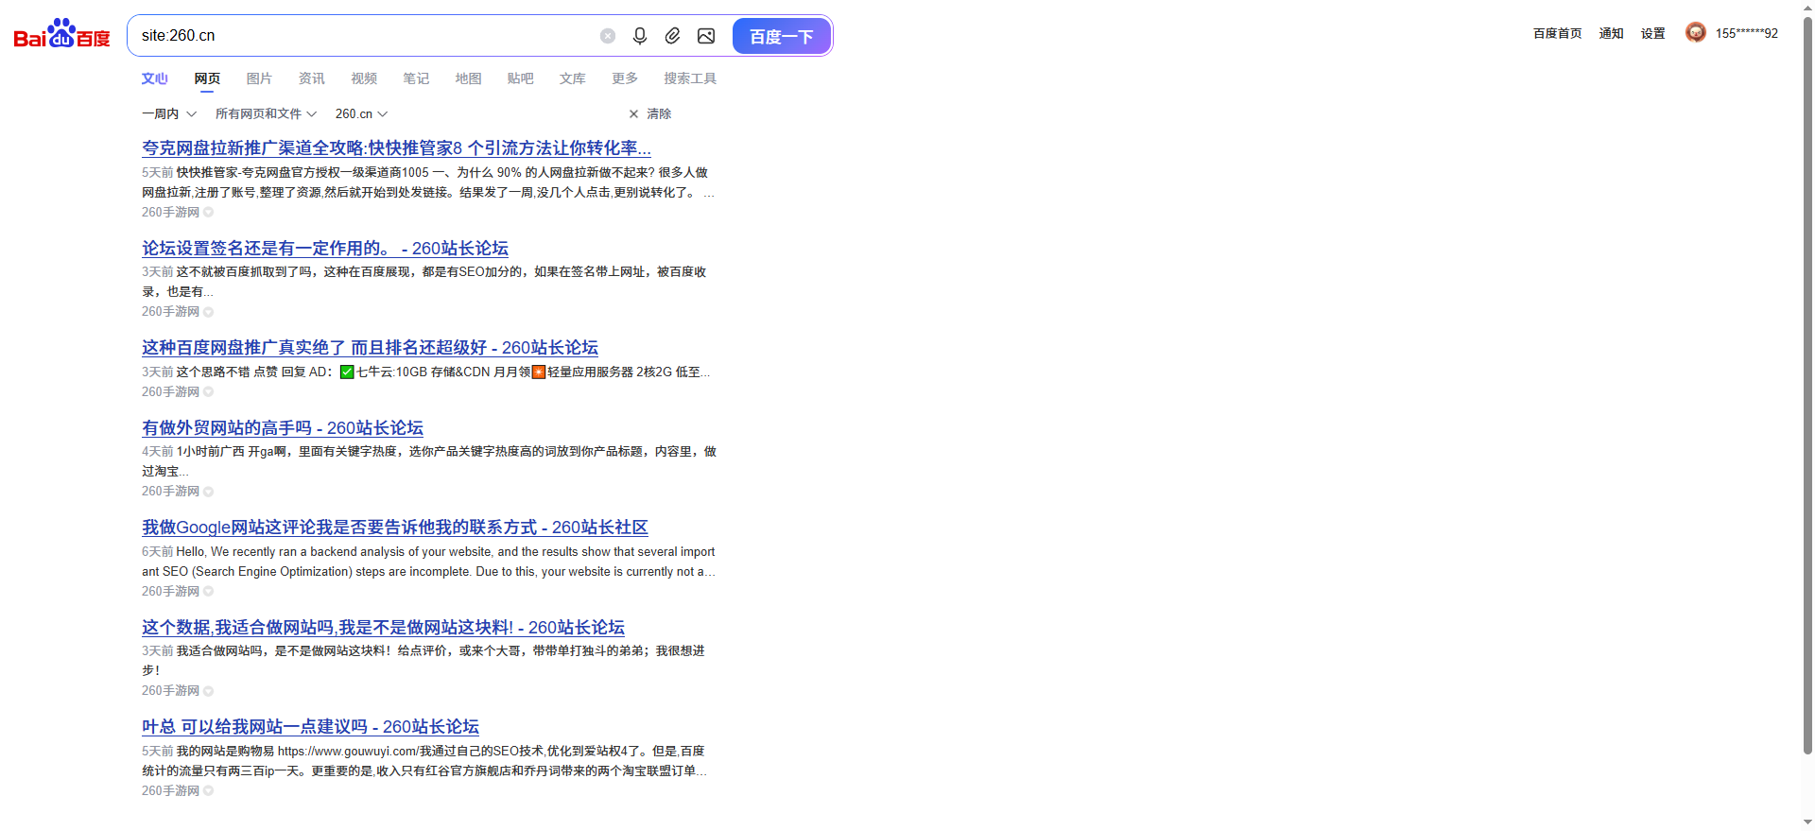1815x831 pixels.
Task: Open result 这种百度网盘推广真实绝了
Action: click(370, 348)
